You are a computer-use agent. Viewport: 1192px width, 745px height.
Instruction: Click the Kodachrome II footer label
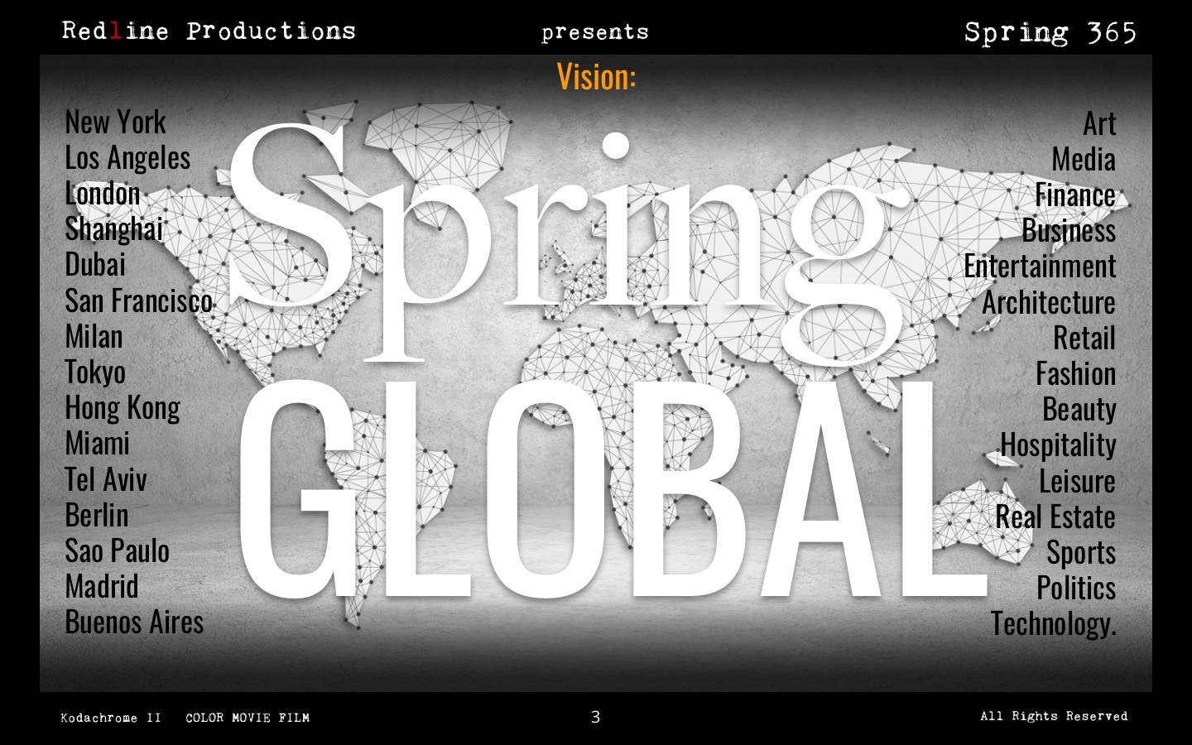pyautogui.click(x=111, y=718)
